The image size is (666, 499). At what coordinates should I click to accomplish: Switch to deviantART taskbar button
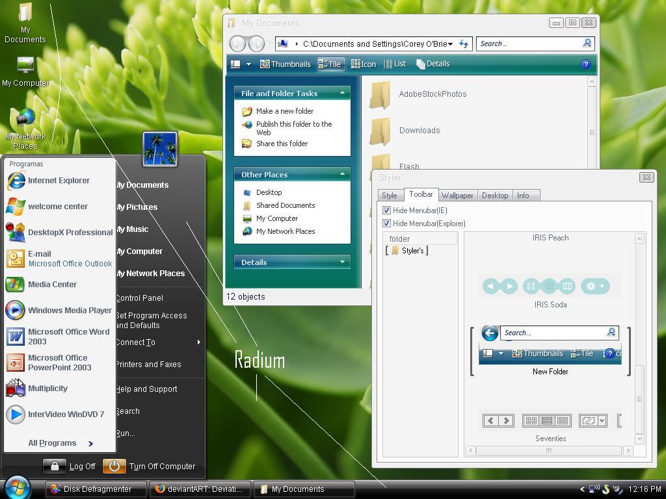[200, 489]
